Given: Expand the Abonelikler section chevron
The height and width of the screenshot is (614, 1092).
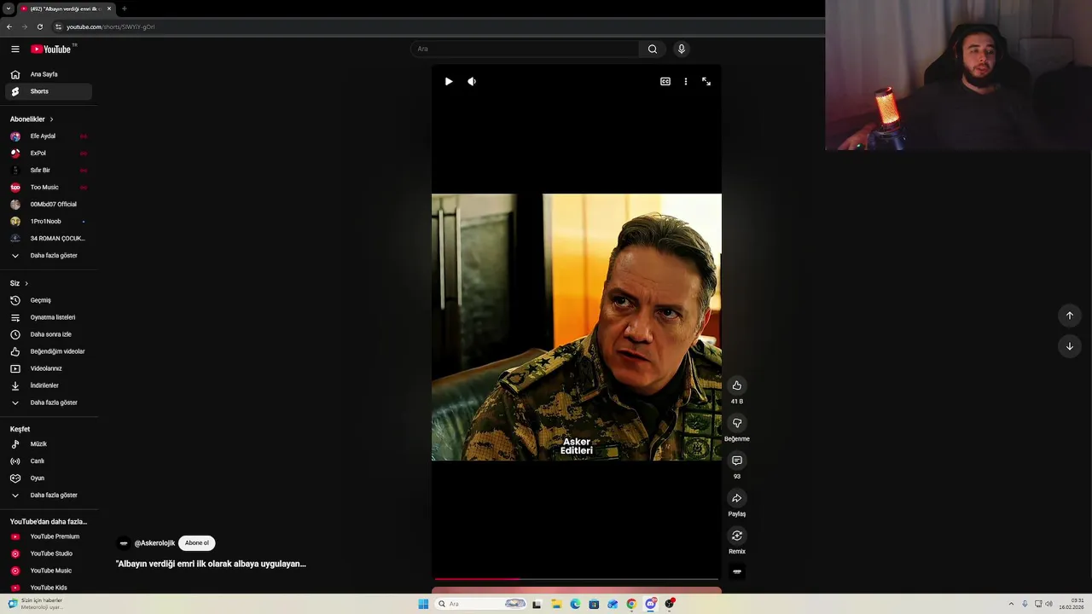Looking at the screenshot, I should [51, 119].
